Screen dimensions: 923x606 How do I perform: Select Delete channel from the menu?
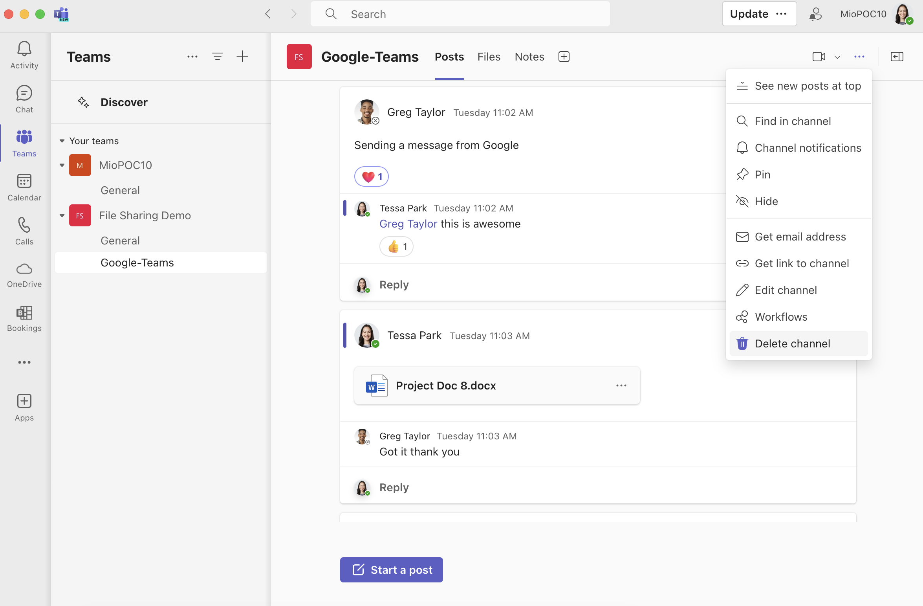793,343
